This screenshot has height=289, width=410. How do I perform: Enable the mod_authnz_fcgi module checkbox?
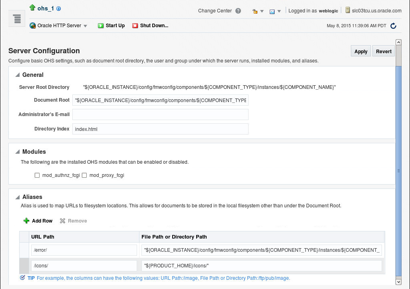click(37, 175)
